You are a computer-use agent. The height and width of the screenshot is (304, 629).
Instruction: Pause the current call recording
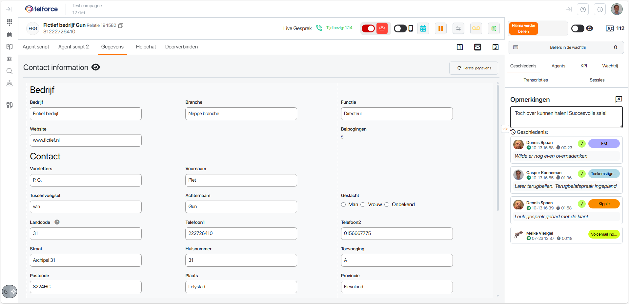[x=440, y=28]
